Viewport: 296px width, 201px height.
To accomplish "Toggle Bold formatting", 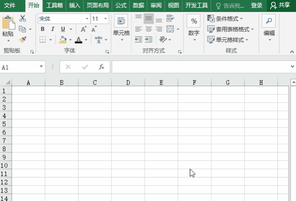I will pyautogui.click(x=43, y=29).
